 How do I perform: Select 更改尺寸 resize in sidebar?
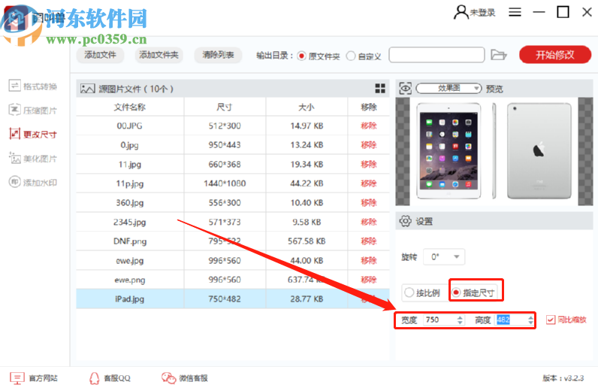33,134
